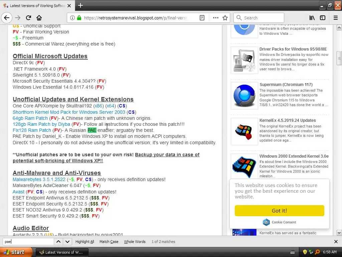Focus the Search box in toolbar

point(259,18)
